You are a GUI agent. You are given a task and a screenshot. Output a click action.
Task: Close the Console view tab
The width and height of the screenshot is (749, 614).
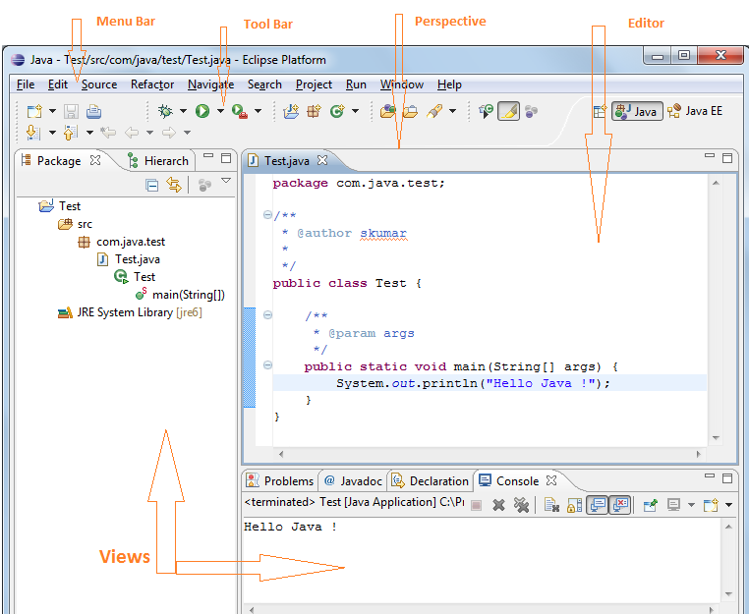pos(551,480)
